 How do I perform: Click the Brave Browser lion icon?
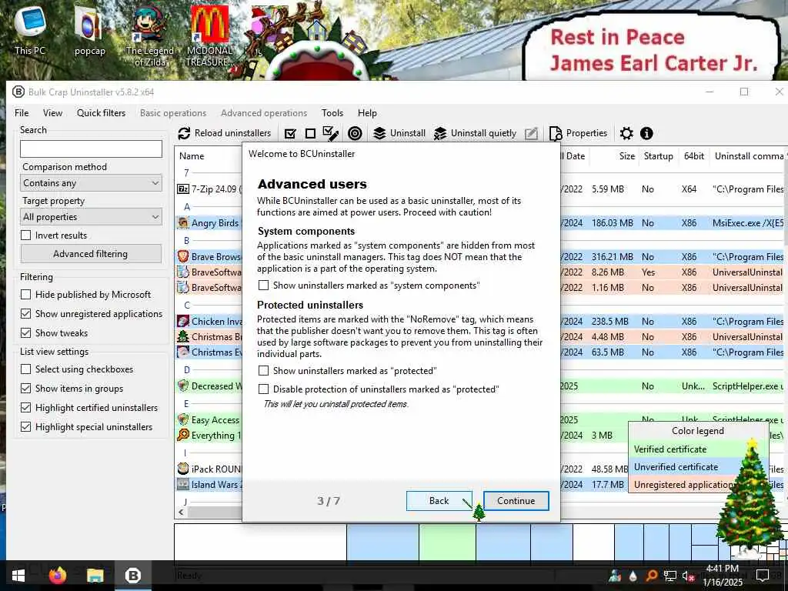pos(183,256)
